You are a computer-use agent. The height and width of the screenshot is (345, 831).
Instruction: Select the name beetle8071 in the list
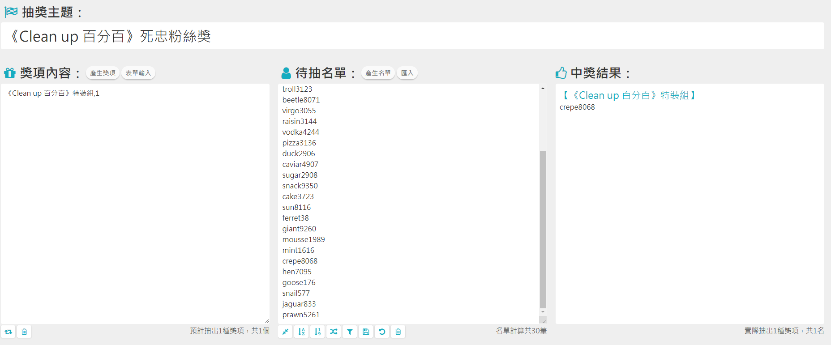tap(301, 100)
